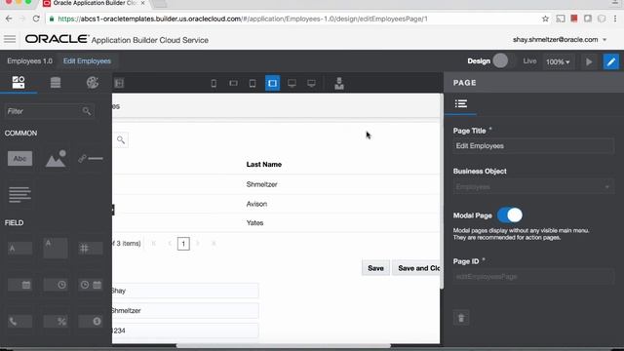Run the application with play button
This screenshot has height=351, width=624.
(589, 61)
